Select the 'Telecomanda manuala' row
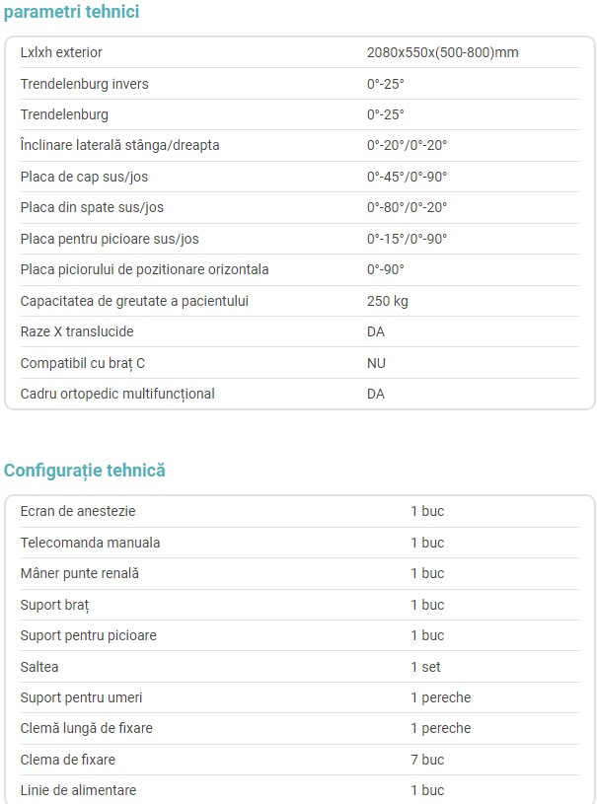 pyautogui.click(x=300, y=543)
